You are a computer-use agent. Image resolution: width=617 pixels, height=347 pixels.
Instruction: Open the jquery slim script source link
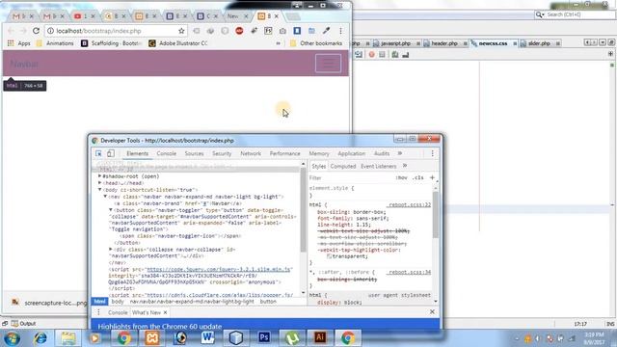tap(219, 270)
